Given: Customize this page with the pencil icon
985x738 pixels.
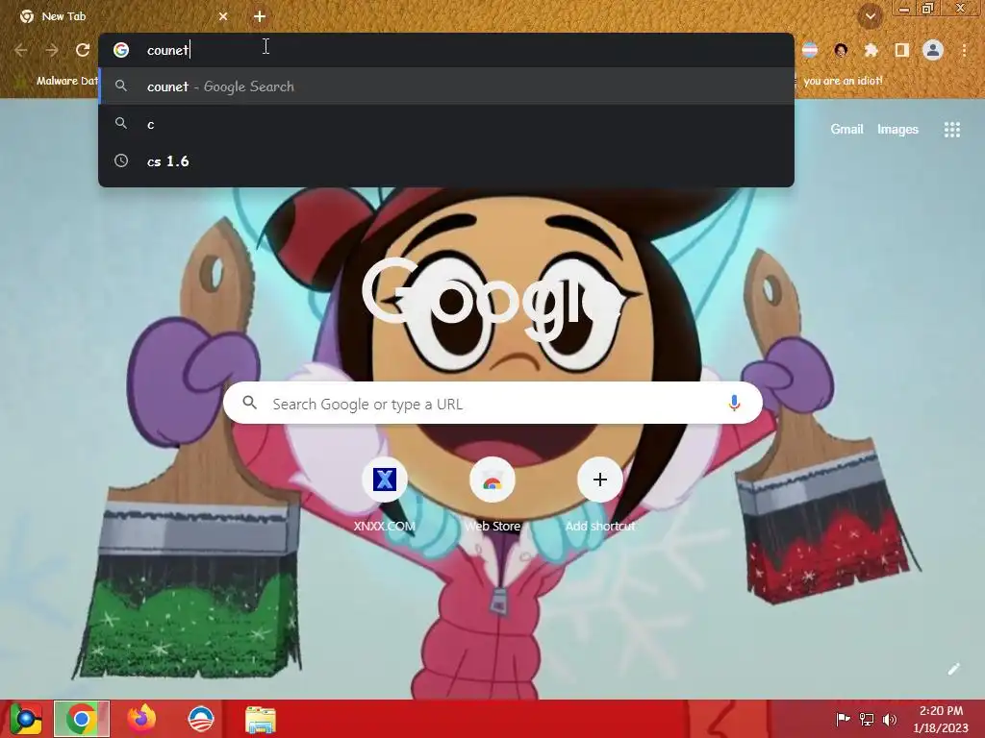Looking at the screenshot, I should [x=953, y=669].
